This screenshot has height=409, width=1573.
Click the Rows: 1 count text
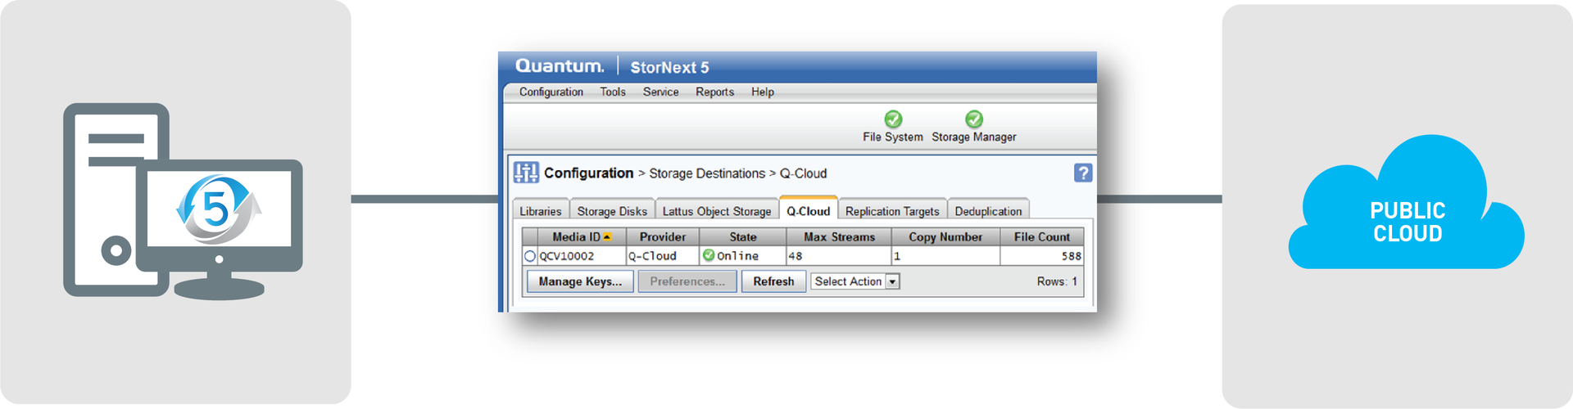1057,281
